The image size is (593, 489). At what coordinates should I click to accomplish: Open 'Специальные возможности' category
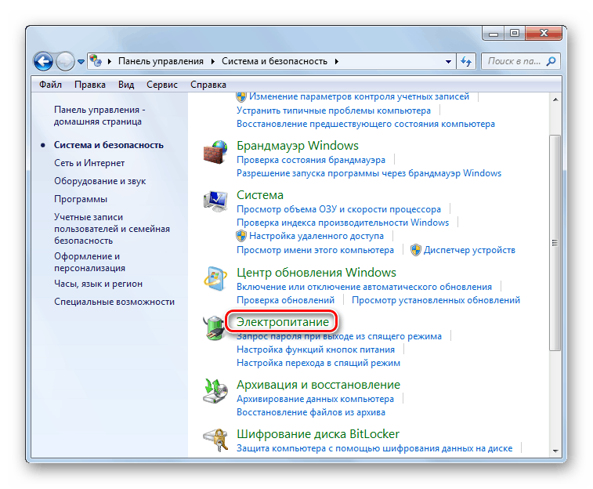click(114, 302)
